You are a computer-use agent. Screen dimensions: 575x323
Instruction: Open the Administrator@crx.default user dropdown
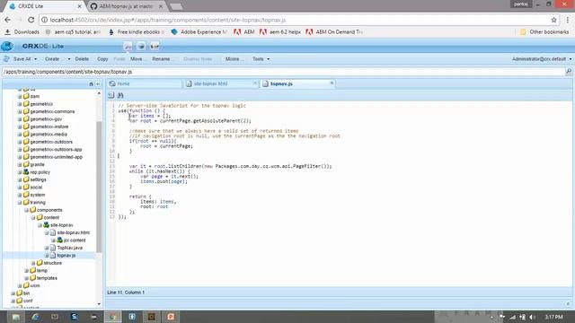click(x=542, y=58)
